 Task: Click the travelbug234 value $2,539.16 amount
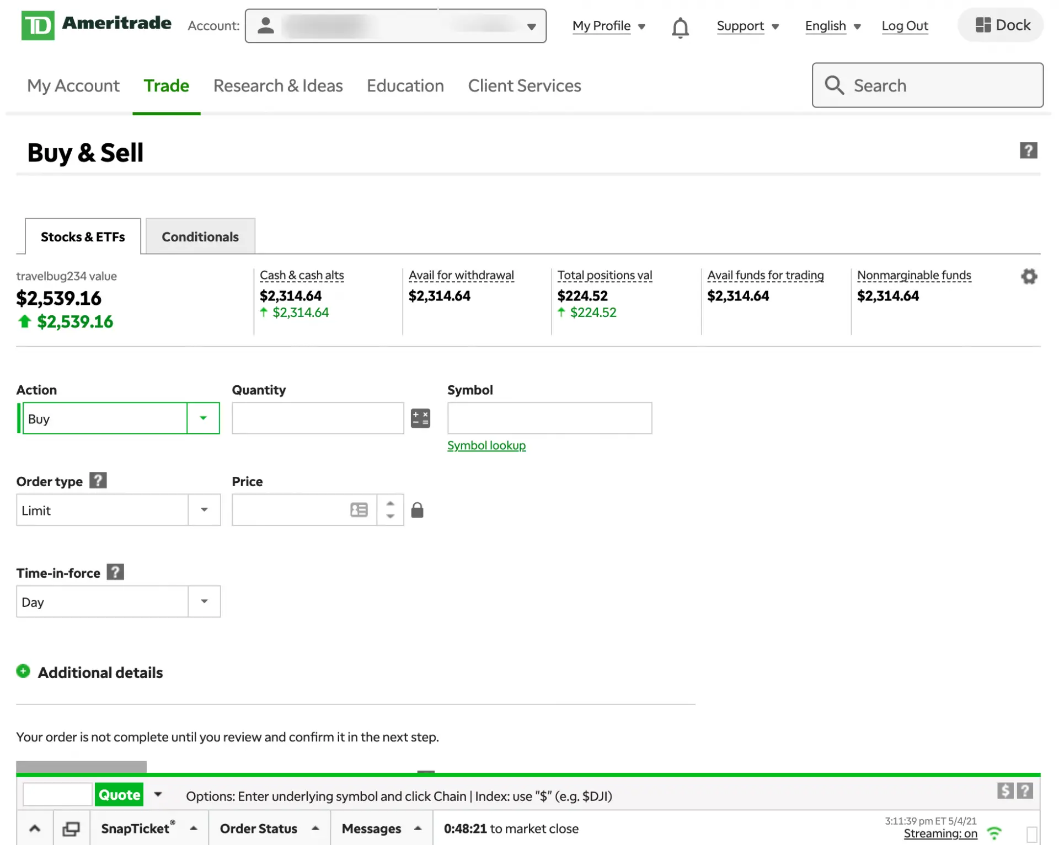click(x=59, y=298)
